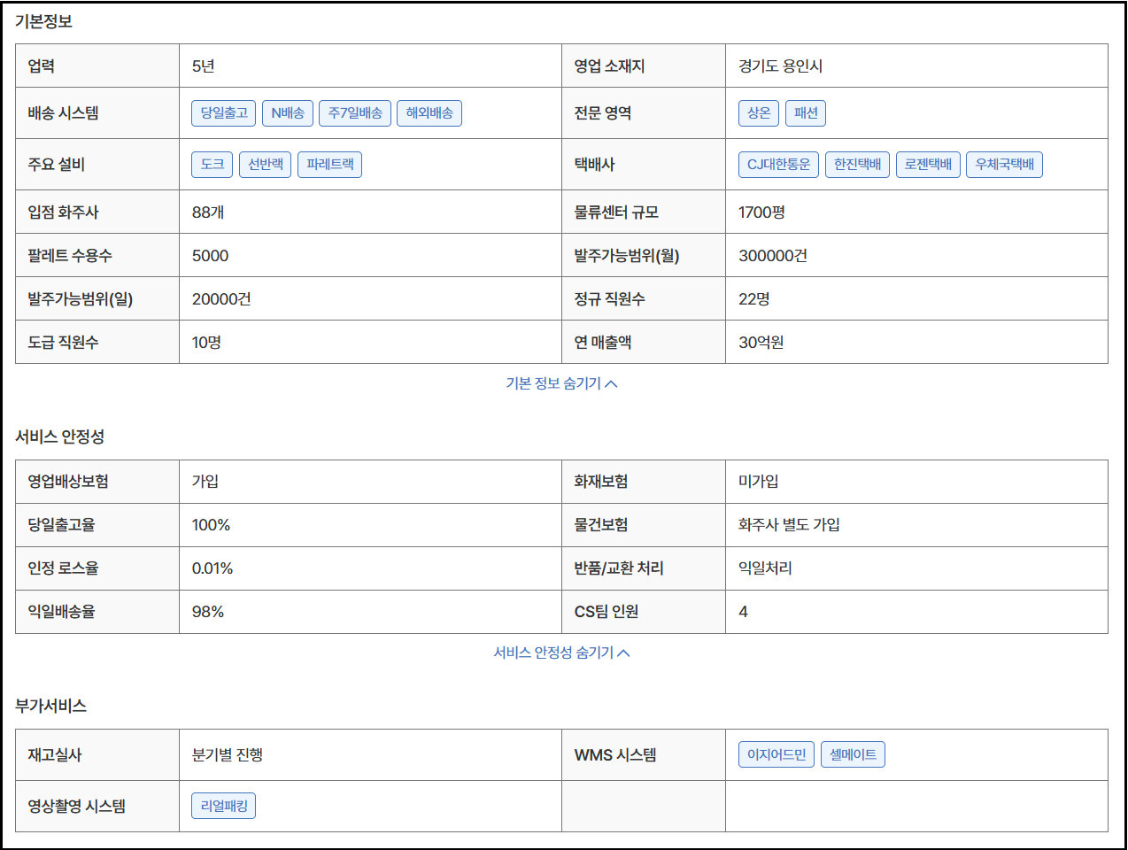Select the 영업 소재지 row label
Screen dimensions: 1128x850
(609, 66)
